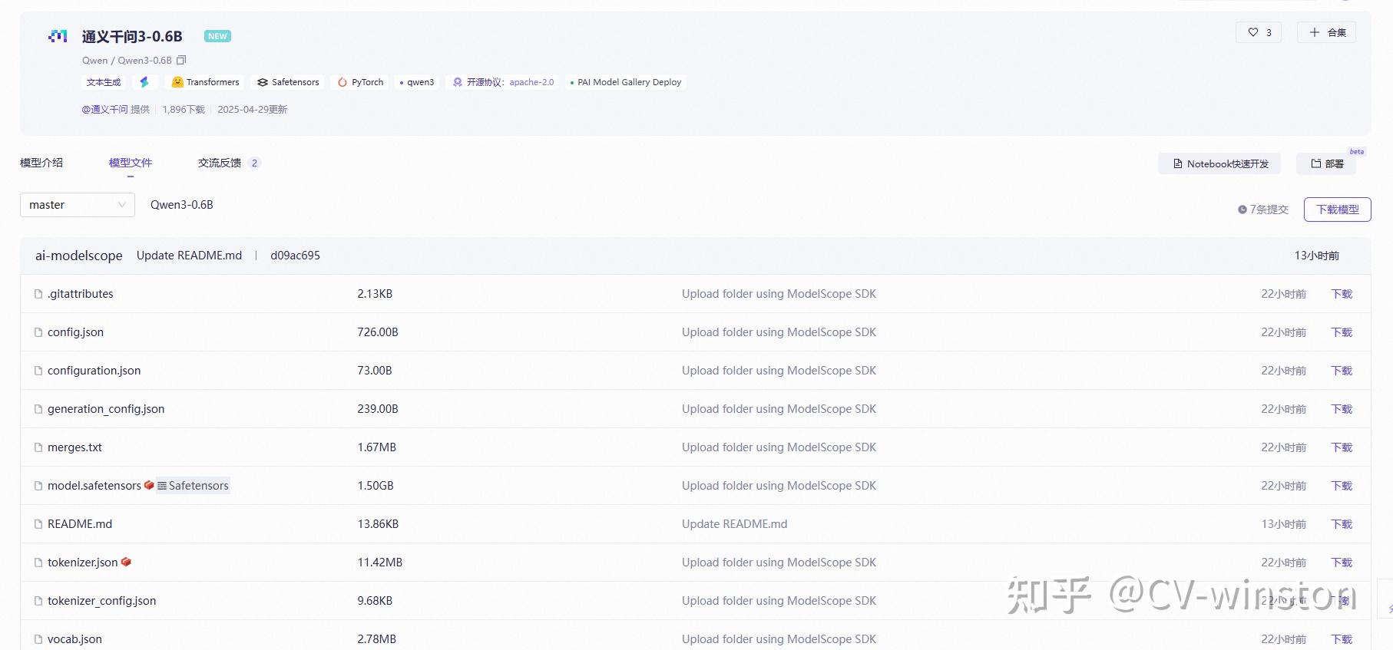Viewport: 1393px width, 650px height.
Task: Click the qwen3 tag
Action: click(x=417, y=82)
